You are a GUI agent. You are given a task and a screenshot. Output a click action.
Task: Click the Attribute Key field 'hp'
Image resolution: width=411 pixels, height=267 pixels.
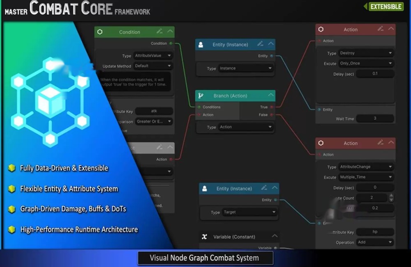pos(375,232)
